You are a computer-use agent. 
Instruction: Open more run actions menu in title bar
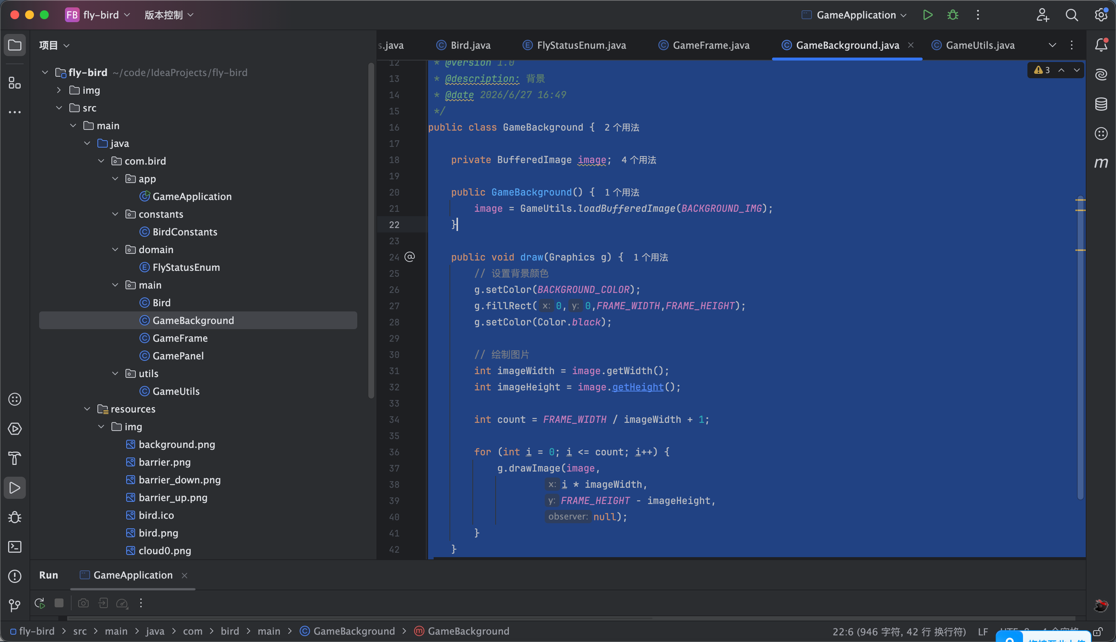click(x=978, y=15)
